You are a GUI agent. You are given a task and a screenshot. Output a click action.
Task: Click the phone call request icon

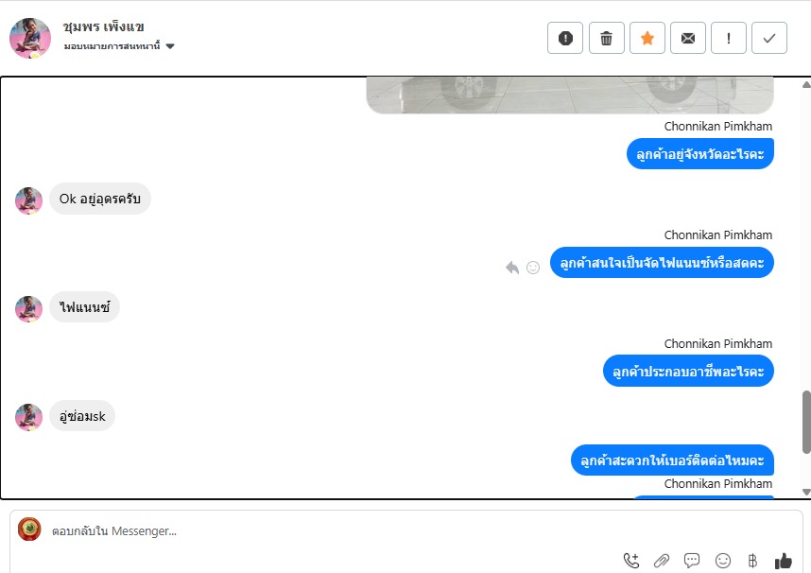631,560
